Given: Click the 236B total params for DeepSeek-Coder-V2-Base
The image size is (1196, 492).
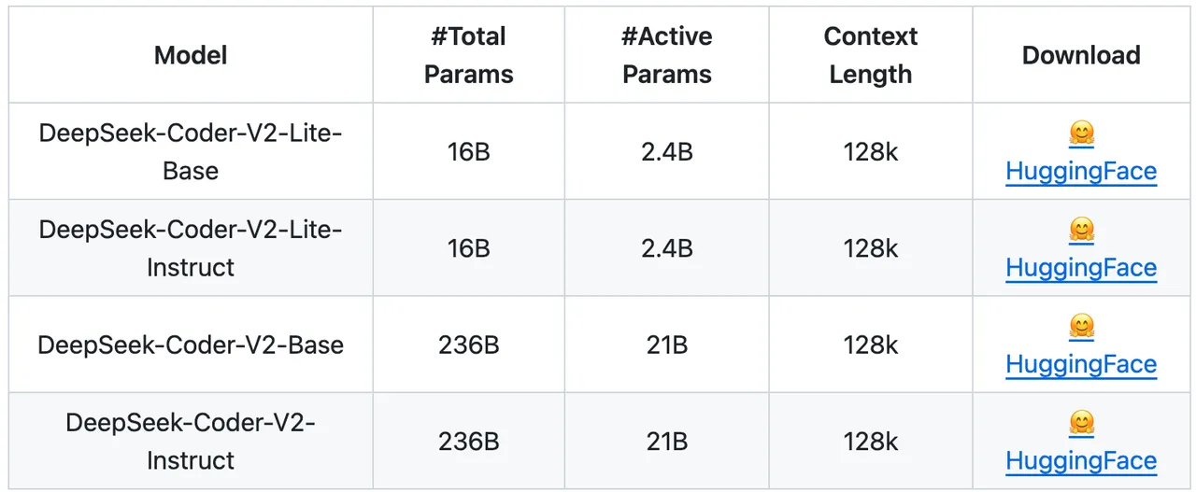Looking at the screenshot, I should pos(469,345).
